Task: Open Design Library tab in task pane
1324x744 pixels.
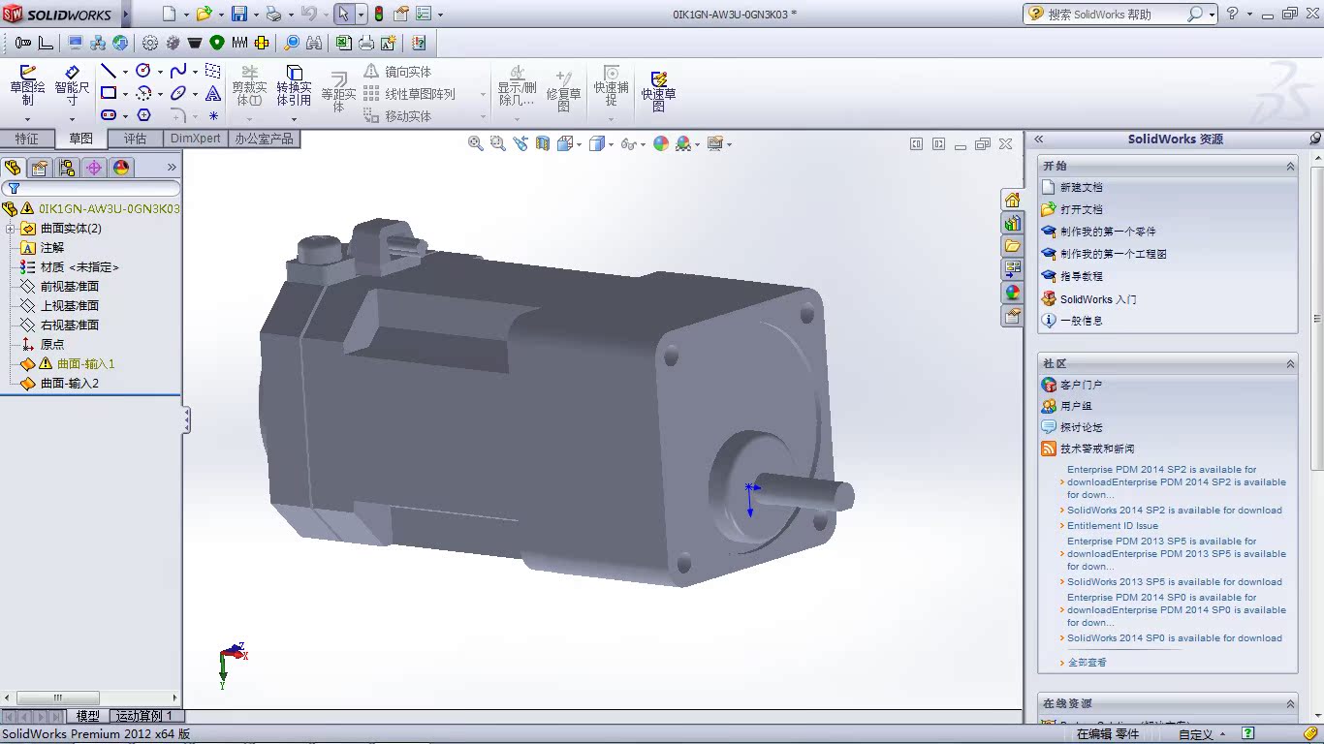Action: [x=1012, y=223]
